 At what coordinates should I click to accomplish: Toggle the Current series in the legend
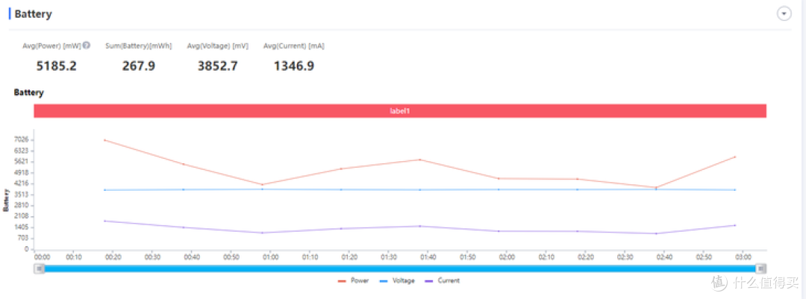point(442,280)
